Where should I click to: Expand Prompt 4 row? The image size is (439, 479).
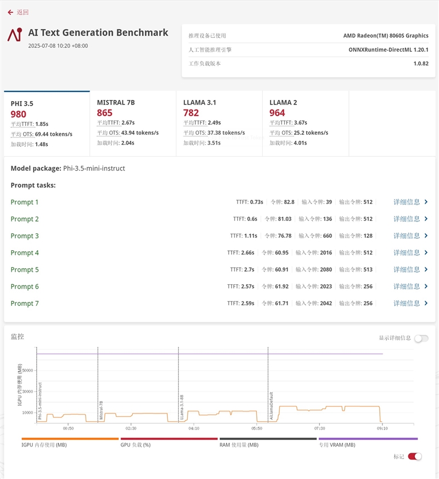25,253
